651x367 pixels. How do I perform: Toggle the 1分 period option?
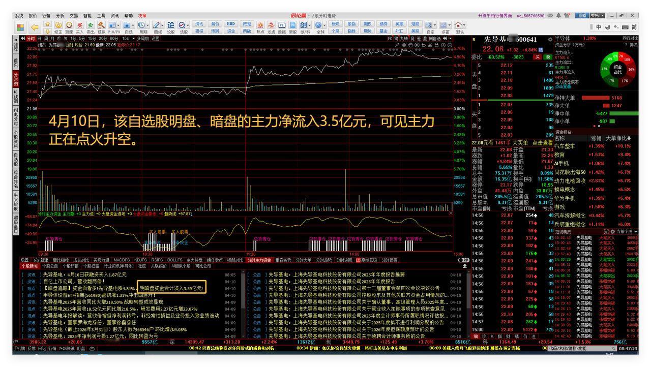[73, 39]
